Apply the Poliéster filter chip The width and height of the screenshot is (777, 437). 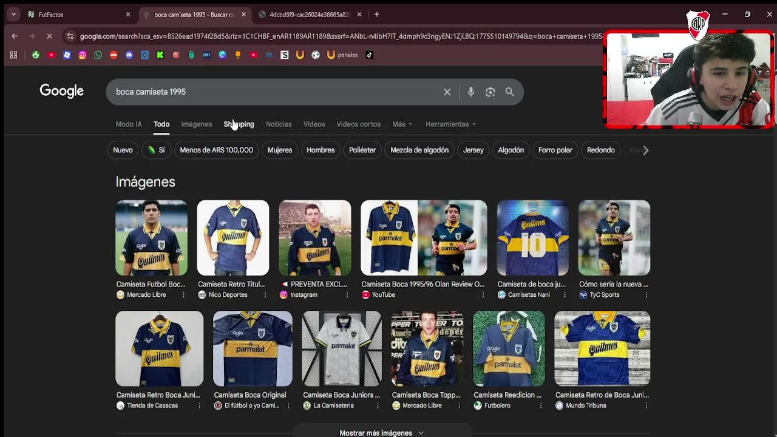pos(362,150)
